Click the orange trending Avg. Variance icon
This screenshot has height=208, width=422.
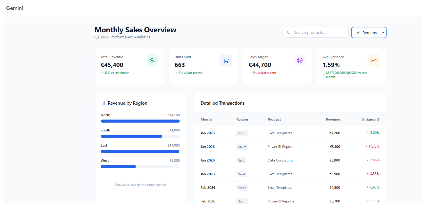coord(374,60)
